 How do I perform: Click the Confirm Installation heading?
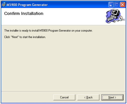(x=24, y=13)
